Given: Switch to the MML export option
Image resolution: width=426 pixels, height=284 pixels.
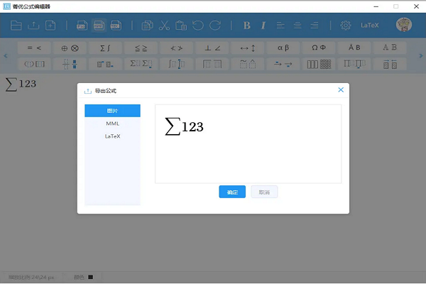Looking at the screenshot, I should tap(112, 124).
